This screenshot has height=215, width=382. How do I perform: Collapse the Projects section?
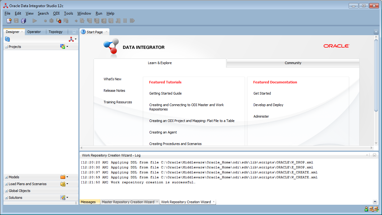(x=6, y=46)
